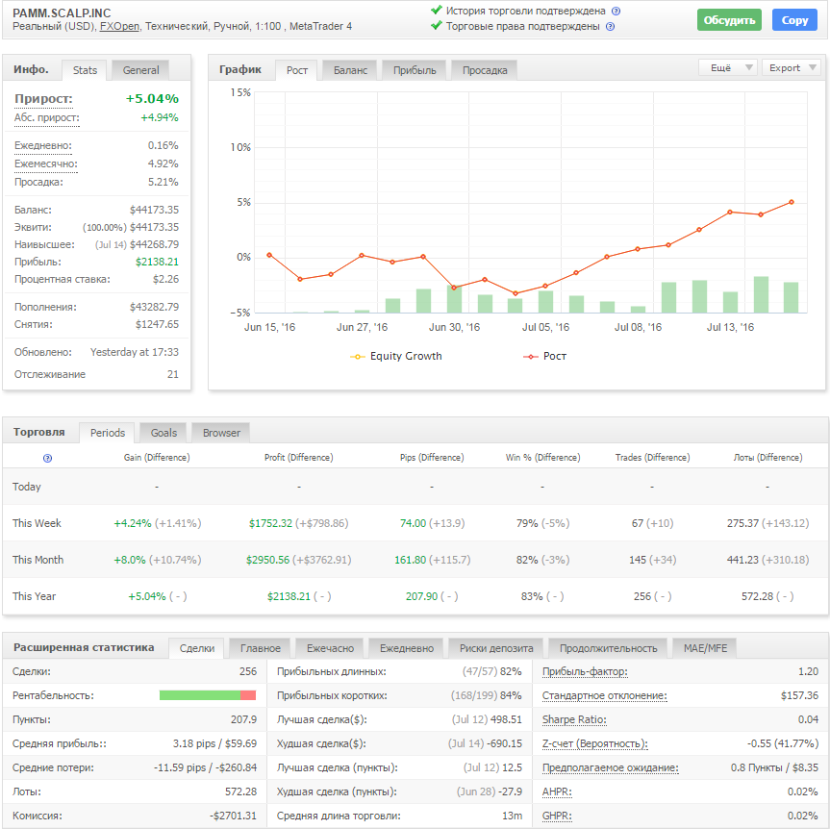Click This Year pips 207.90
Screen dimensions: 830x829
421,596
